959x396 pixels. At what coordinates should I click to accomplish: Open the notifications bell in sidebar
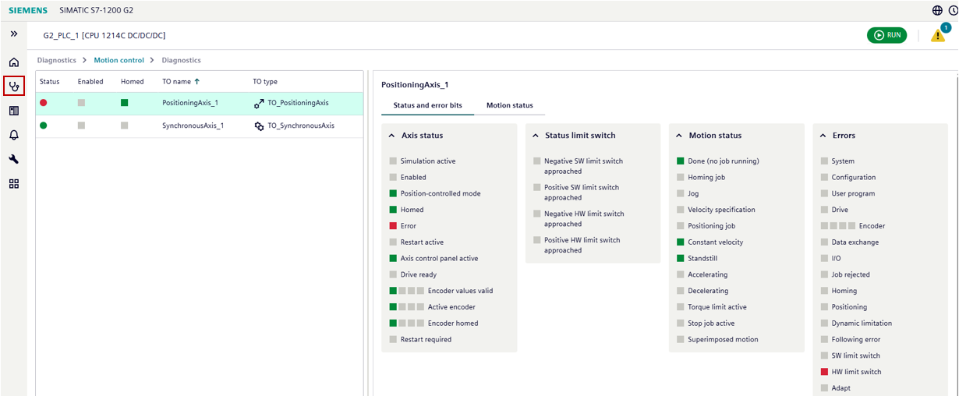click(x=14, y=135)
